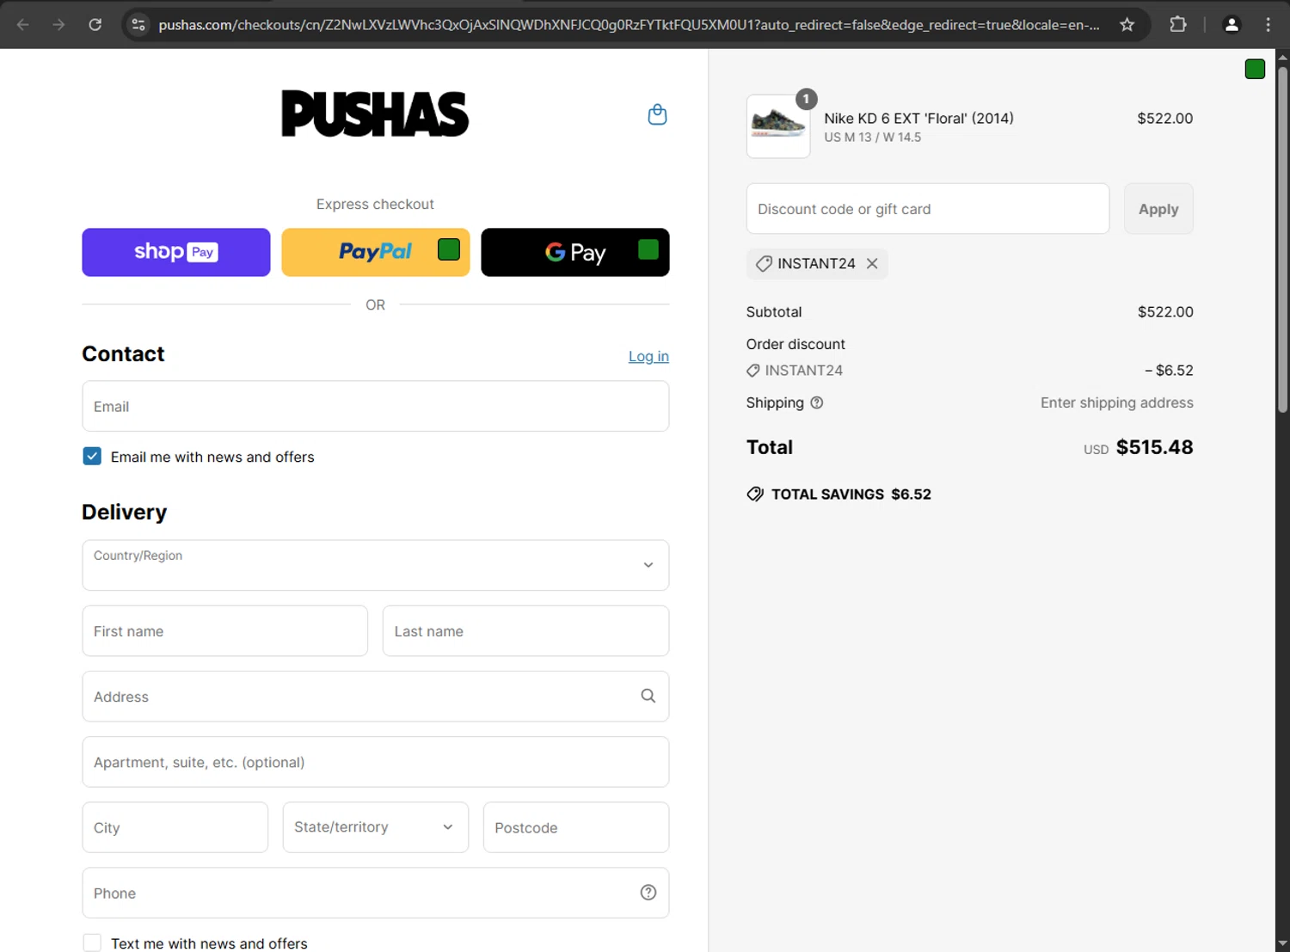Pay with Google Pay express checkout
The width and height of the screenshot is (1290, 952).
[x=575, y=252]
